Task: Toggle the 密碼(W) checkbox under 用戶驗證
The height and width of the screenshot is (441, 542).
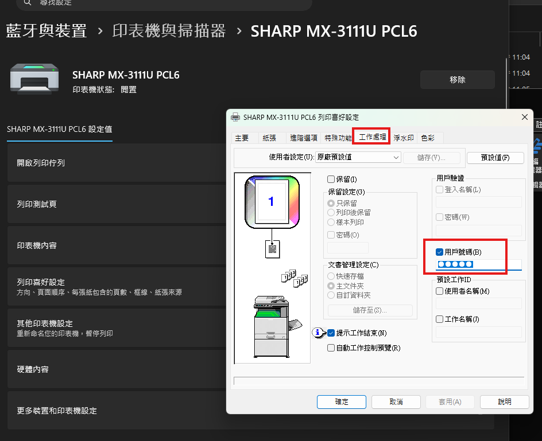Action: point(439,217)
